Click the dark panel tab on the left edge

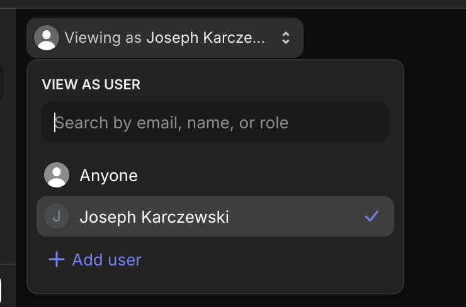click(2, 84)
